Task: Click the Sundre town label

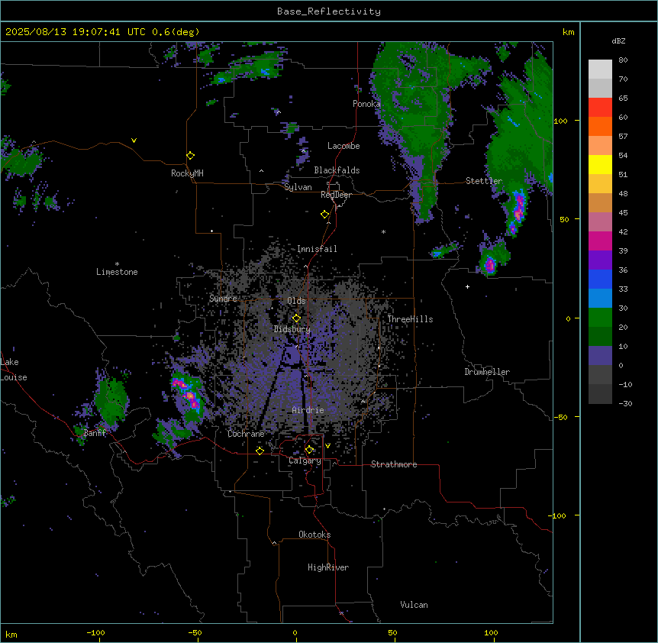Action: point(223,299)
